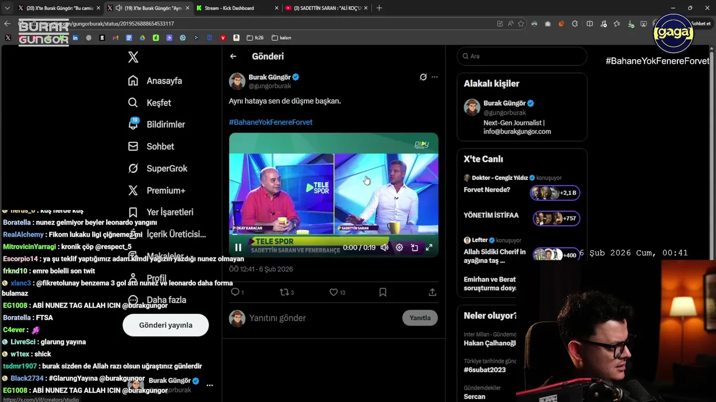Screen dimensions: 716x402
Task: Click the post timestamp ÖÖ 12:41 · 6 Şub 2026
Action: click(x=261, y=269)
